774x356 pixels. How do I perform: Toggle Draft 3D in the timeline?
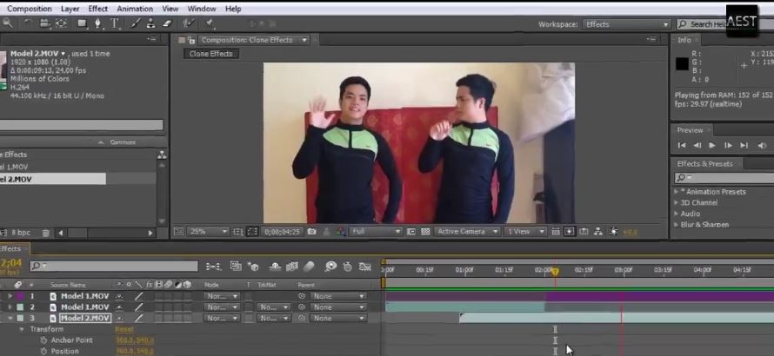click(x=253, y=267)
